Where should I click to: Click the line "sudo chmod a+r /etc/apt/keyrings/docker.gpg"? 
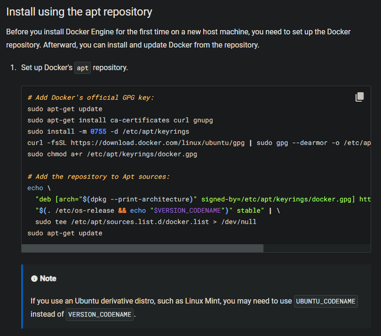[112, 154]
